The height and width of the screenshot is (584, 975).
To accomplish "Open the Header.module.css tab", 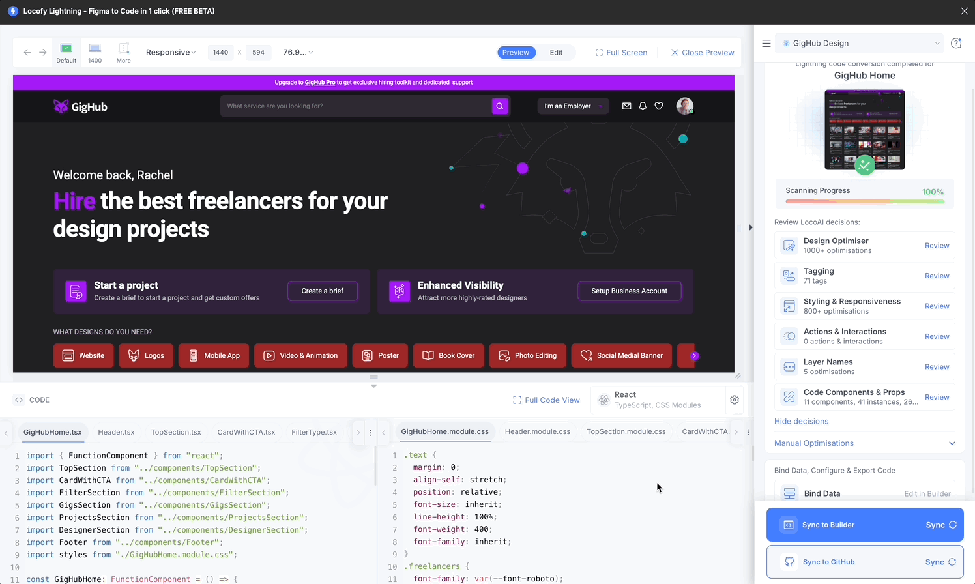I will [x=538, y=431].
